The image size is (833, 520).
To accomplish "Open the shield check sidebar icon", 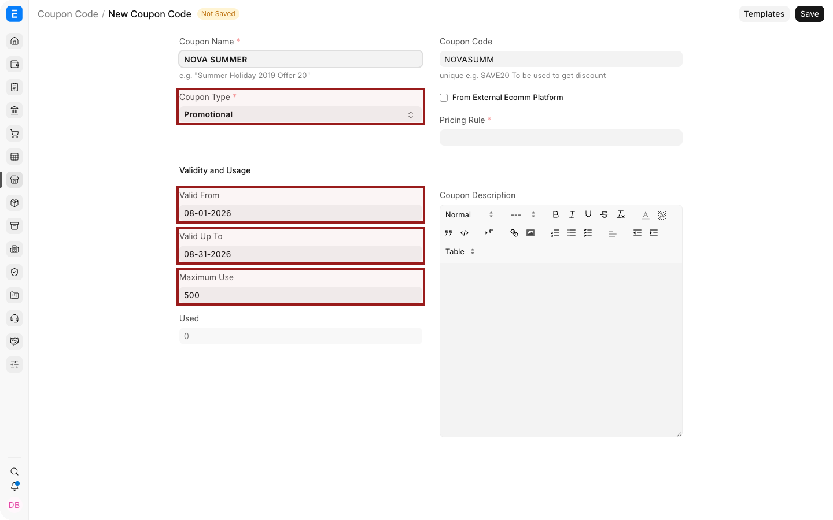I will click(x=14, y=272).
